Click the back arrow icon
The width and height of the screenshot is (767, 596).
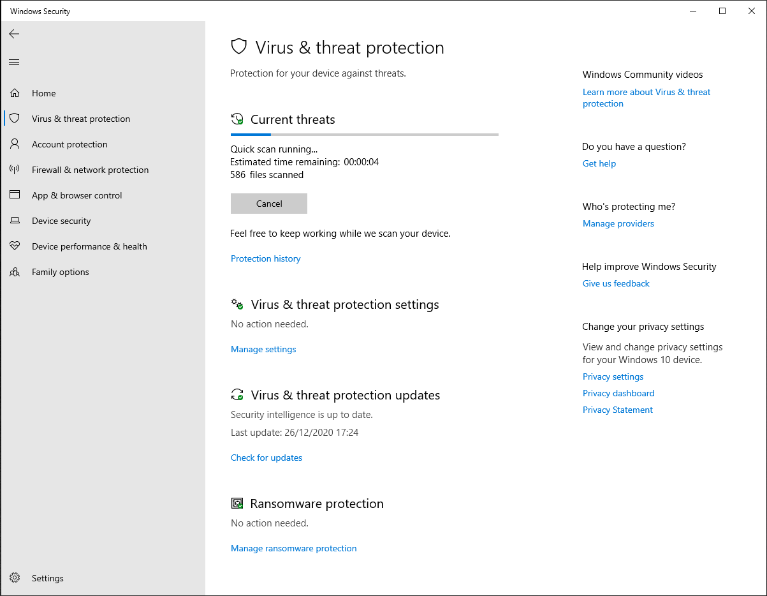[x=14, y=34]
